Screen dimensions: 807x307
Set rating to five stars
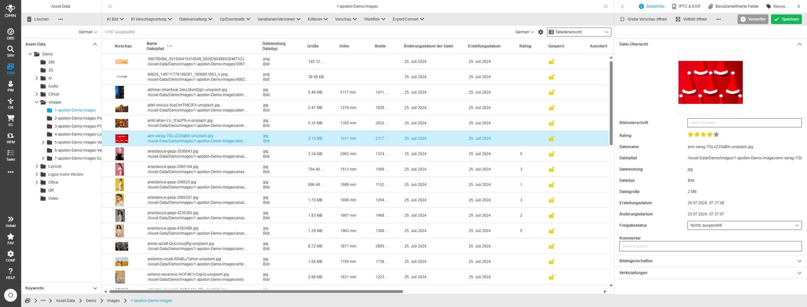tap(716, 135)
